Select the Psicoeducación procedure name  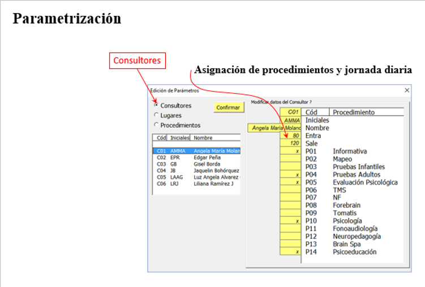(x=354, y=252)
